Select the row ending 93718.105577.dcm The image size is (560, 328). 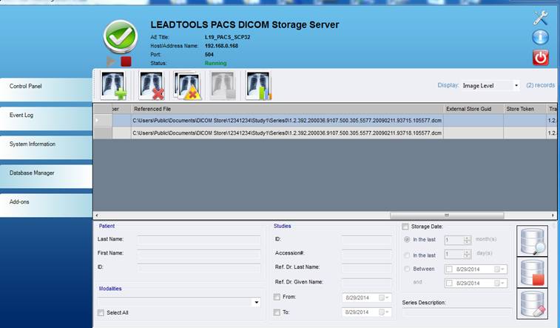pos(287,133)
